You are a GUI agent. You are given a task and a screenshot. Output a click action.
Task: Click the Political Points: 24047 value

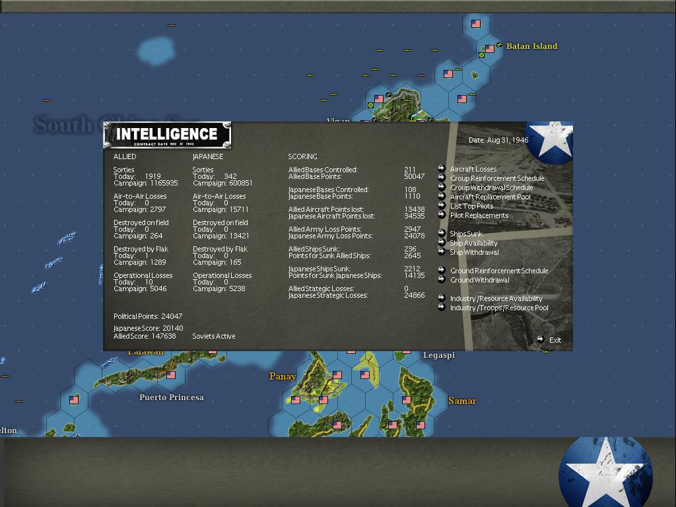pos(148,316)
